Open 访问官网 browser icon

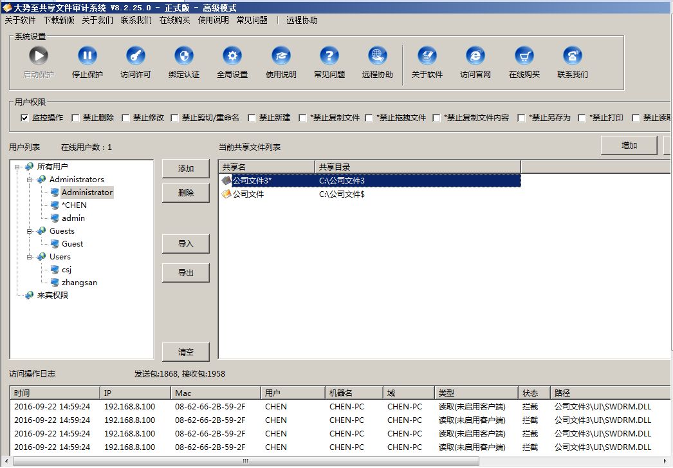(x=475, y=56)
